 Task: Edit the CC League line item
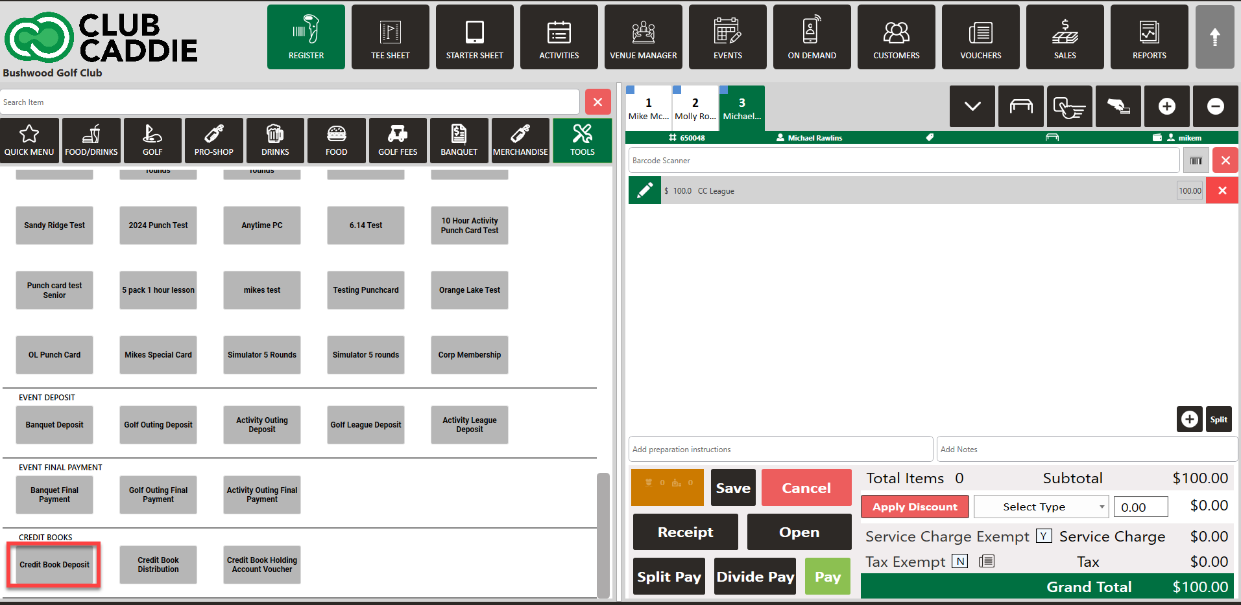point(645,190)
